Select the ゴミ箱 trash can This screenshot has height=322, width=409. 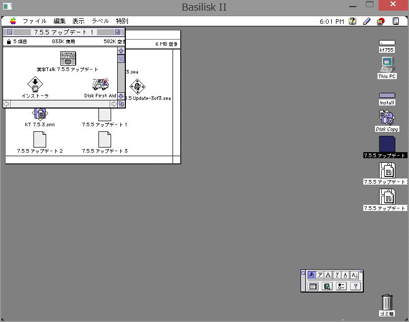(x=387, y=302)
